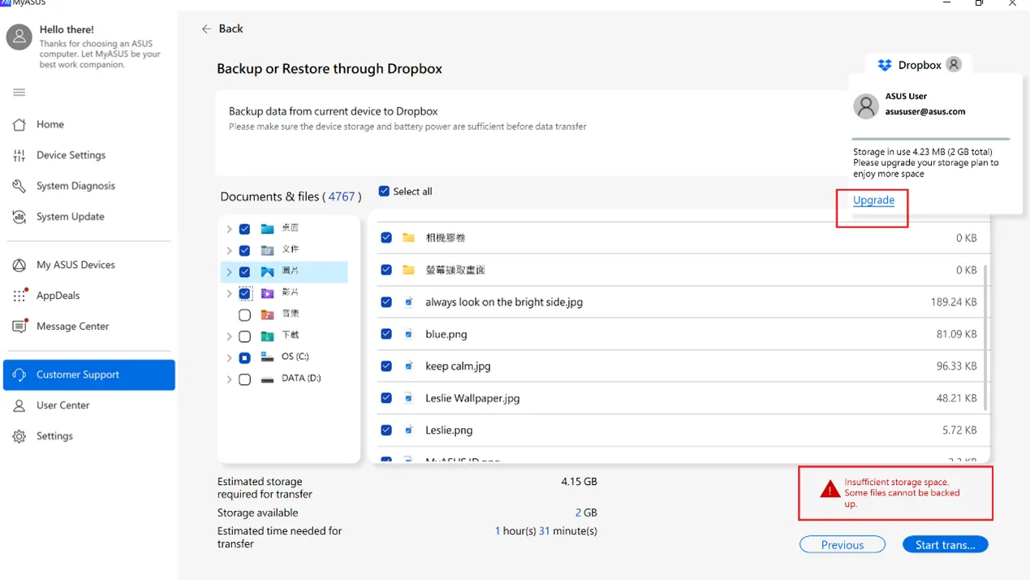1030x580 pixels.
Task: Enable backup for the 音樂 folder
Action: pos(244,314)
